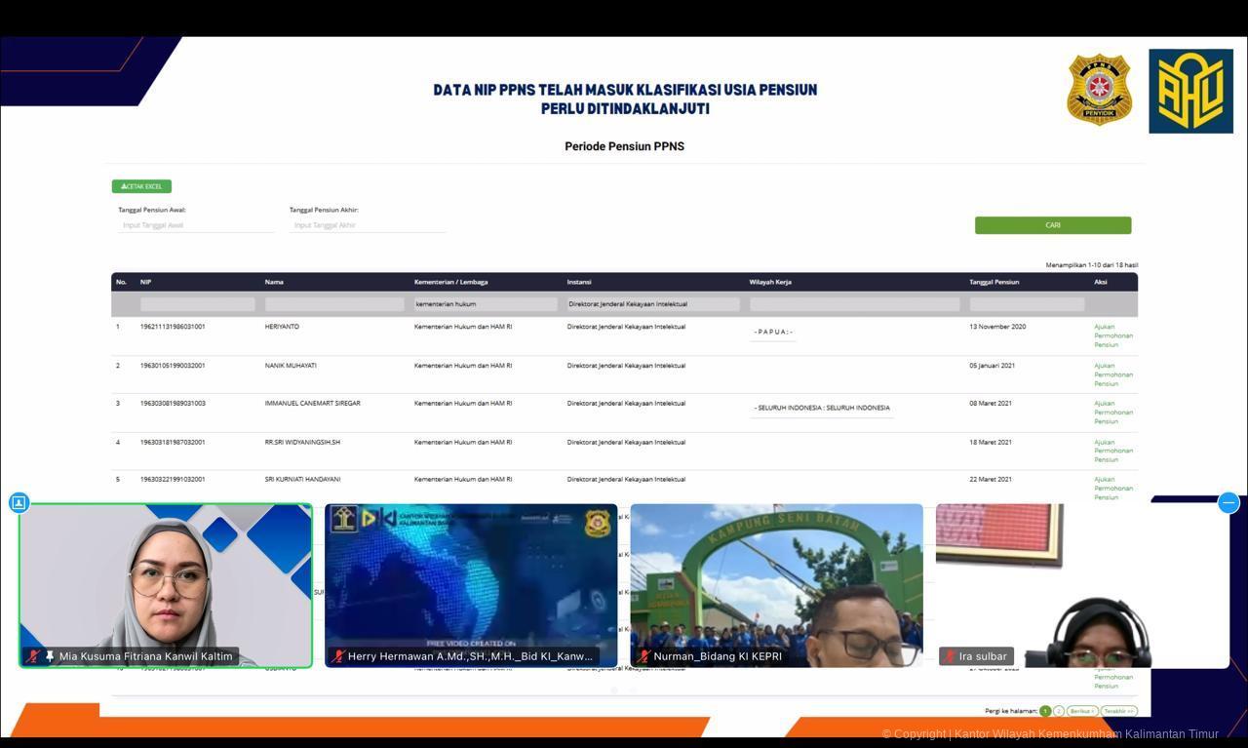
Task: Click Ajukan Permohonan Pensiun for RR.SRI WIDYANINGSIH
Action: pyautogui.click(x=1113, y=451)
